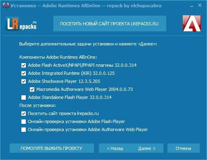The image size is (207, 160).
Task: Minimize the installer window
Action: coord(192,6)
